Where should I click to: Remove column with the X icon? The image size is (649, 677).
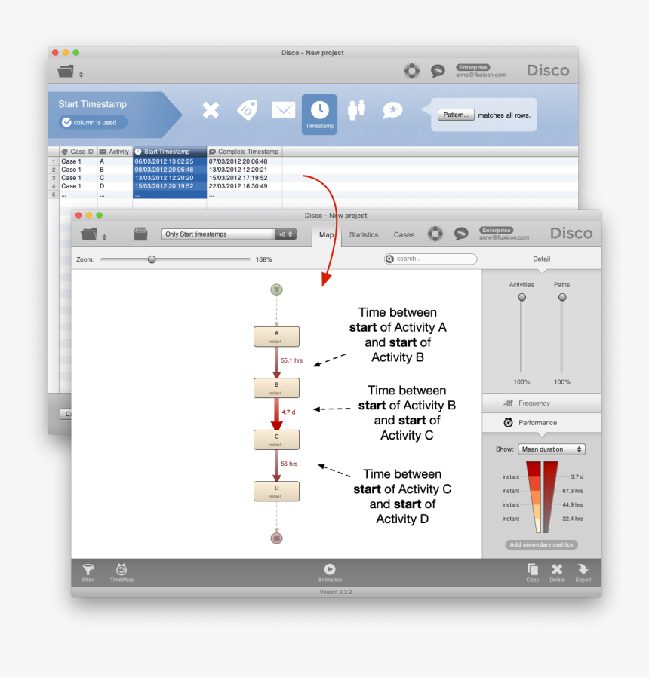pos(211,110)
